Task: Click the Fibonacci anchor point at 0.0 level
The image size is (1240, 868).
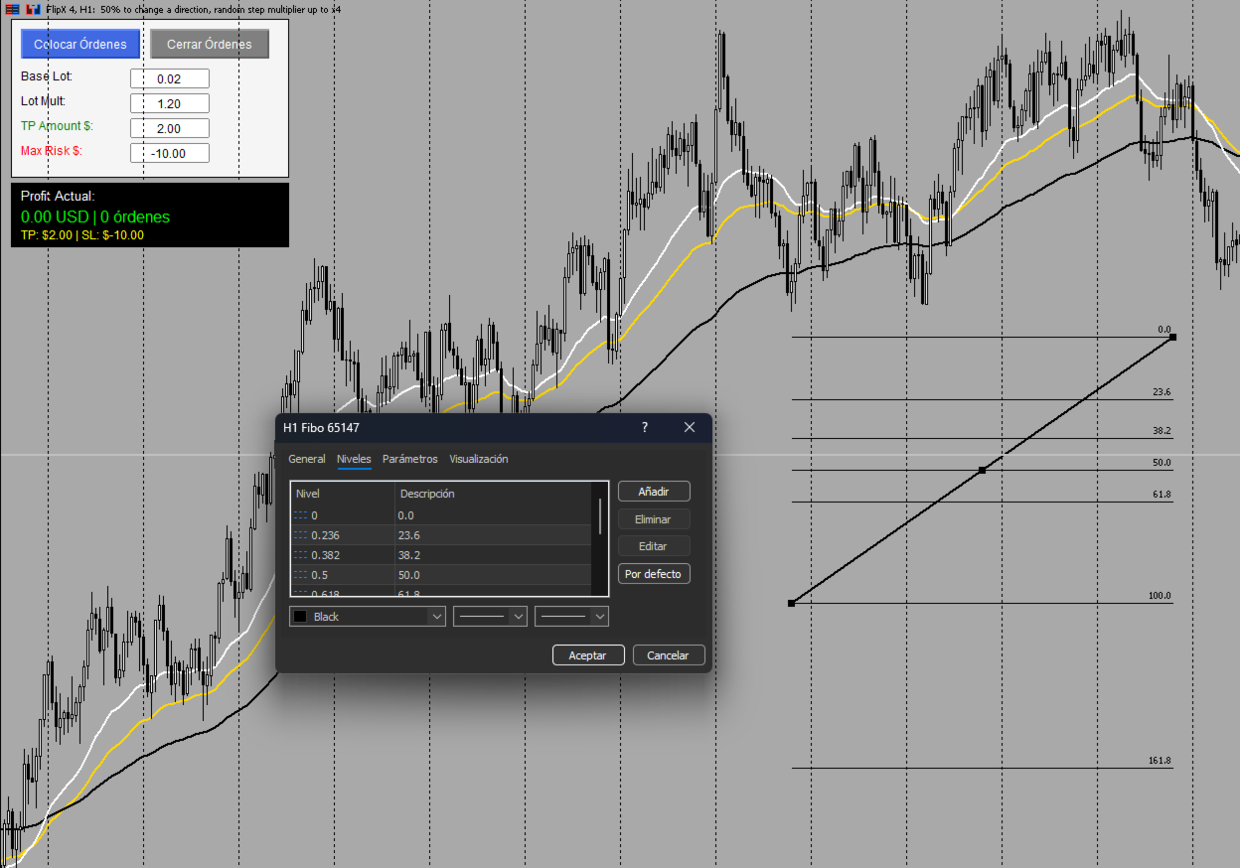Action: (x=1173, y=338)
